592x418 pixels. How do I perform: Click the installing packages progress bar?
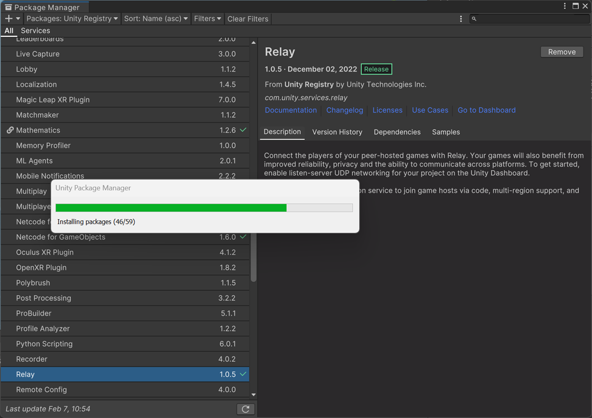204,208
